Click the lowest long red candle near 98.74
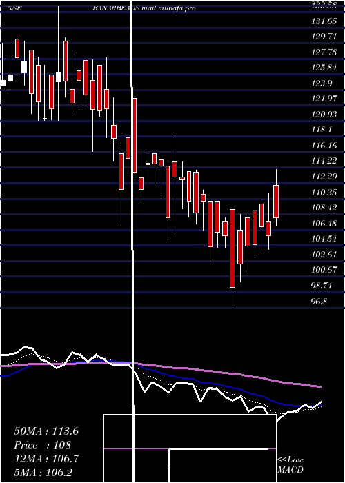 [233, 248]
